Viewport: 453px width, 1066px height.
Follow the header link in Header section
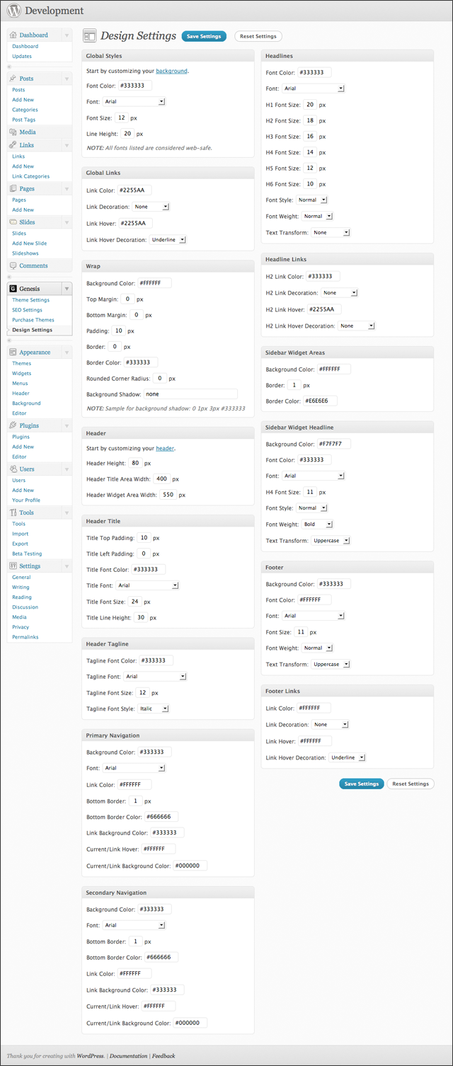pos(165,448)
